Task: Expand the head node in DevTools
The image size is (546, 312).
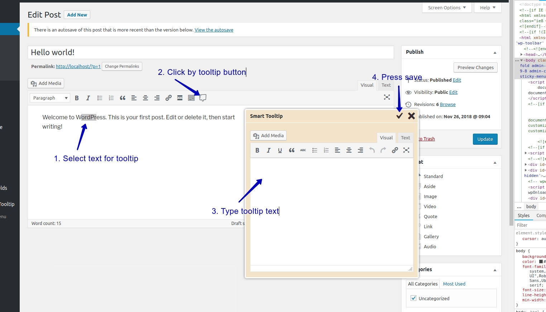Action: 522,54
